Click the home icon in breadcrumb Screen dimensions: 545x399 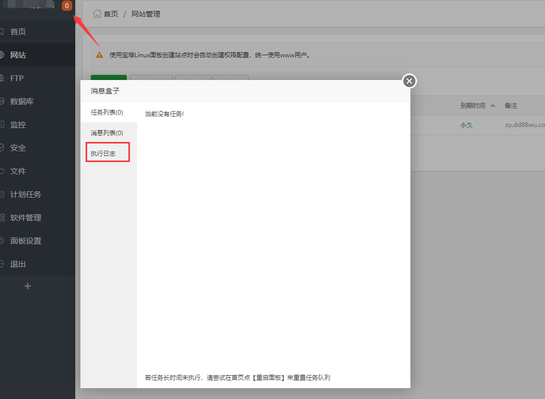[x=97, y=13]
